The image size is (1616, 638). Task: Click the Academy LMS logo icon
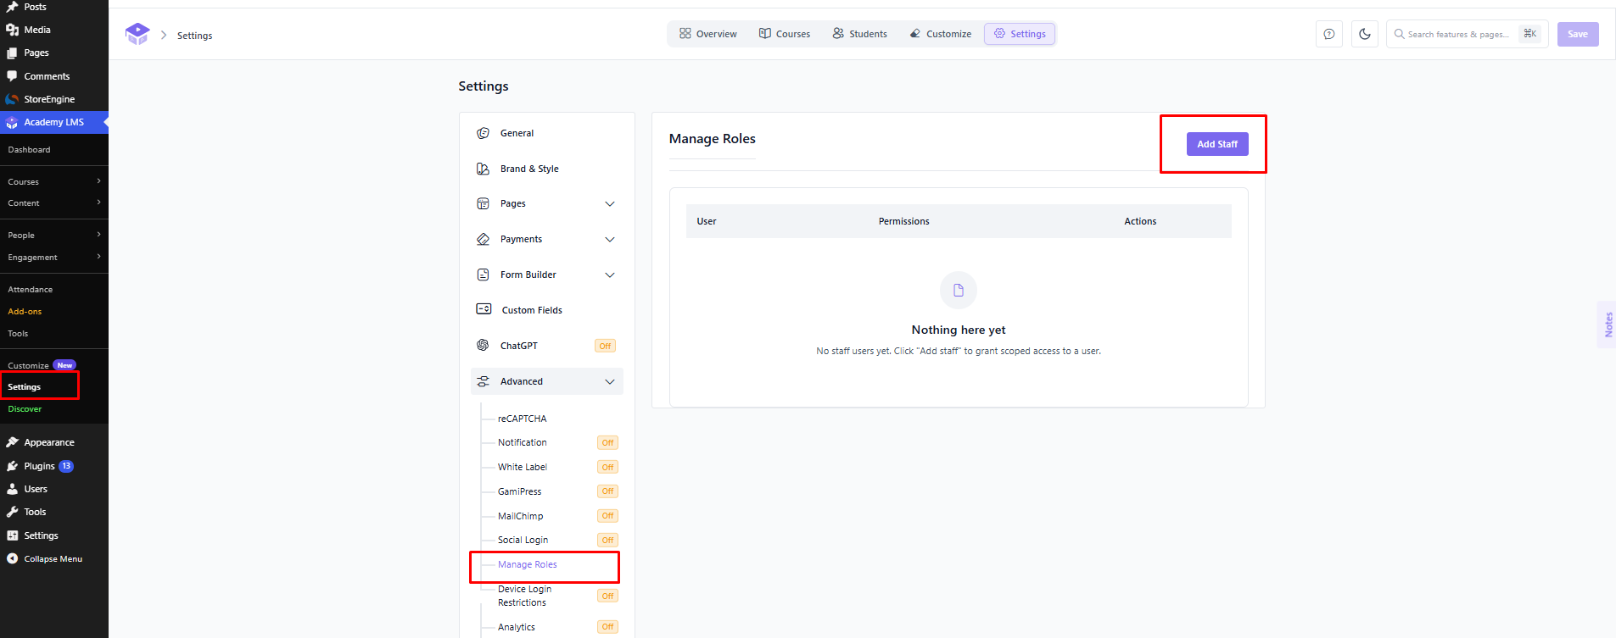(x=137, y=34)
